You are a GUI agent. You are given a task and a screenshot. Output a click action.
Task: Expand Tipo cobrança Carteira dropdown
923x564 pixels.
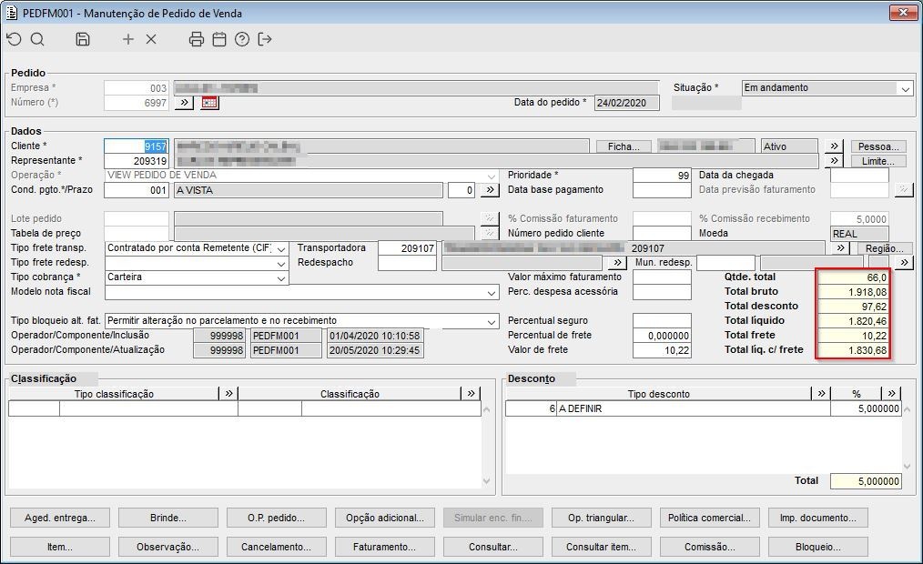281,277
